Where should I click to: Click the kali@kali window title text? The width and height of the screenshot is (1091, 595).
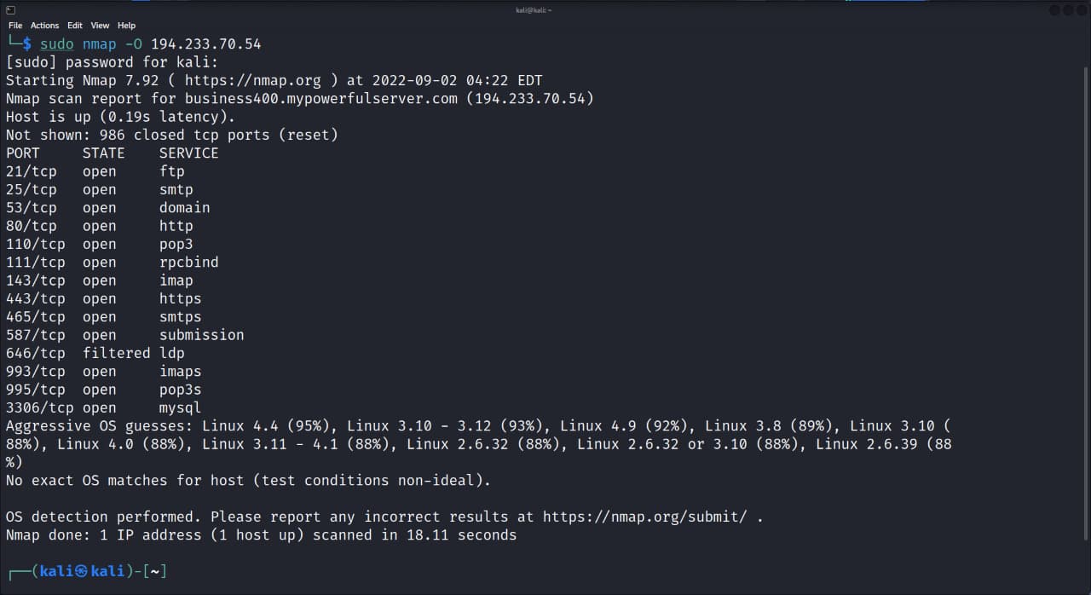pos(534,10)
